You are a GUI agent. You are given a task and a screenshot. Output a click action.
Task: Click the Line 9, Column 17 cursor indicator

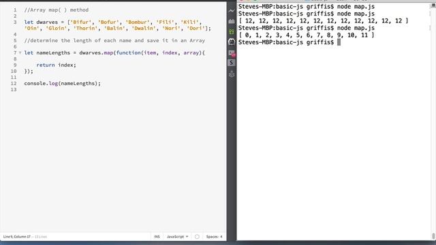click(x=17, y=237)
